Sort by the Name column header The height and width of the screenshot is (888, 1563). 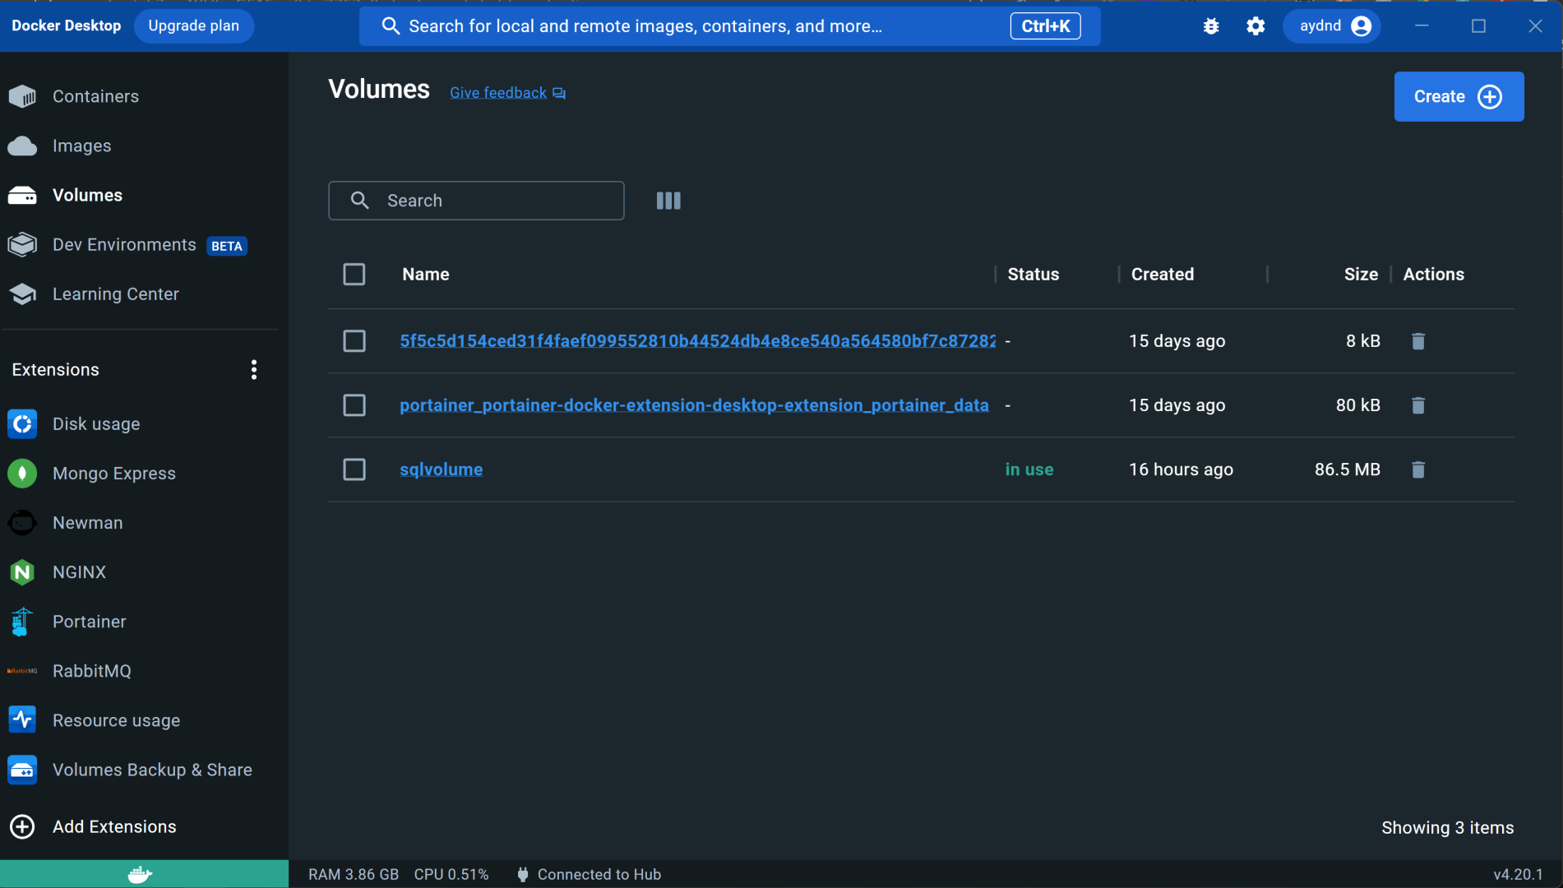tap(425, 275)
